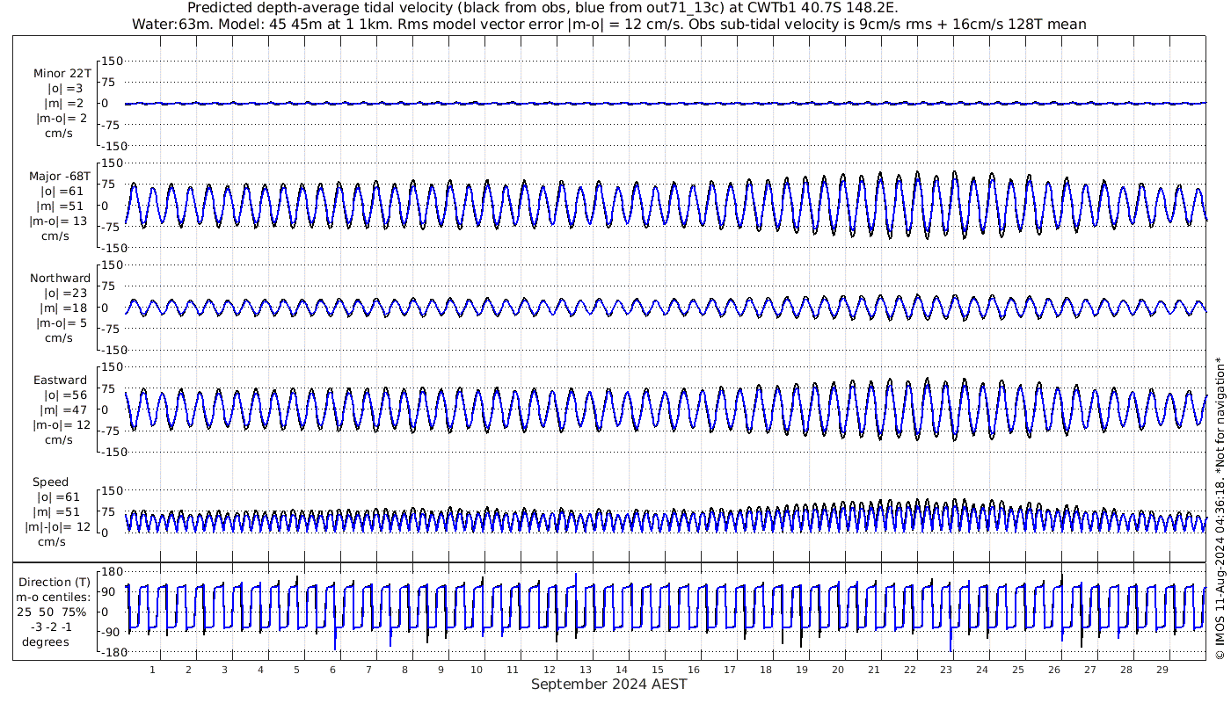The width and height of the screenshot is (1231, 703).
Task: Click the '|m-o|= 5' value
Action: click(62, 323)
